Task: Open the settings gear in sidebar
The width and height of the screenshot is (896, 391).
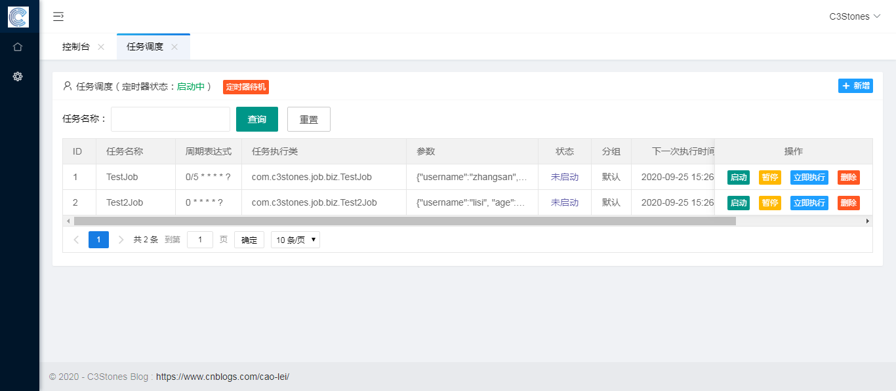Action: click(x=18, y=77)
